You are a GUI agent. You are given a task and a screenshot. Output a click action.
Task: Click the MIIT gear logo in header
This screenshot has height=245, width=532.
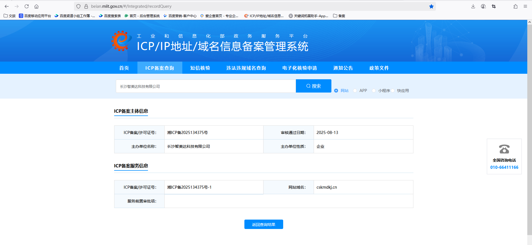click(121, 41)
